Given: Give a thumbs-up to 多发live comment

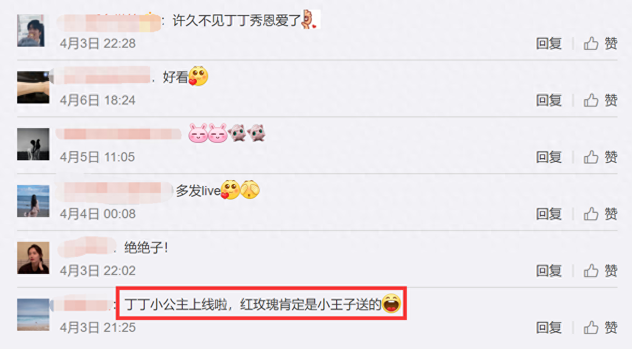Looking at the screenshot, I should [x=600, y=213].
